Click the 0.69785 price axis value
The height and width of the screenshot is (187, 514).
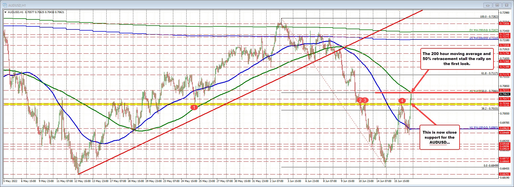click(505, 123)
